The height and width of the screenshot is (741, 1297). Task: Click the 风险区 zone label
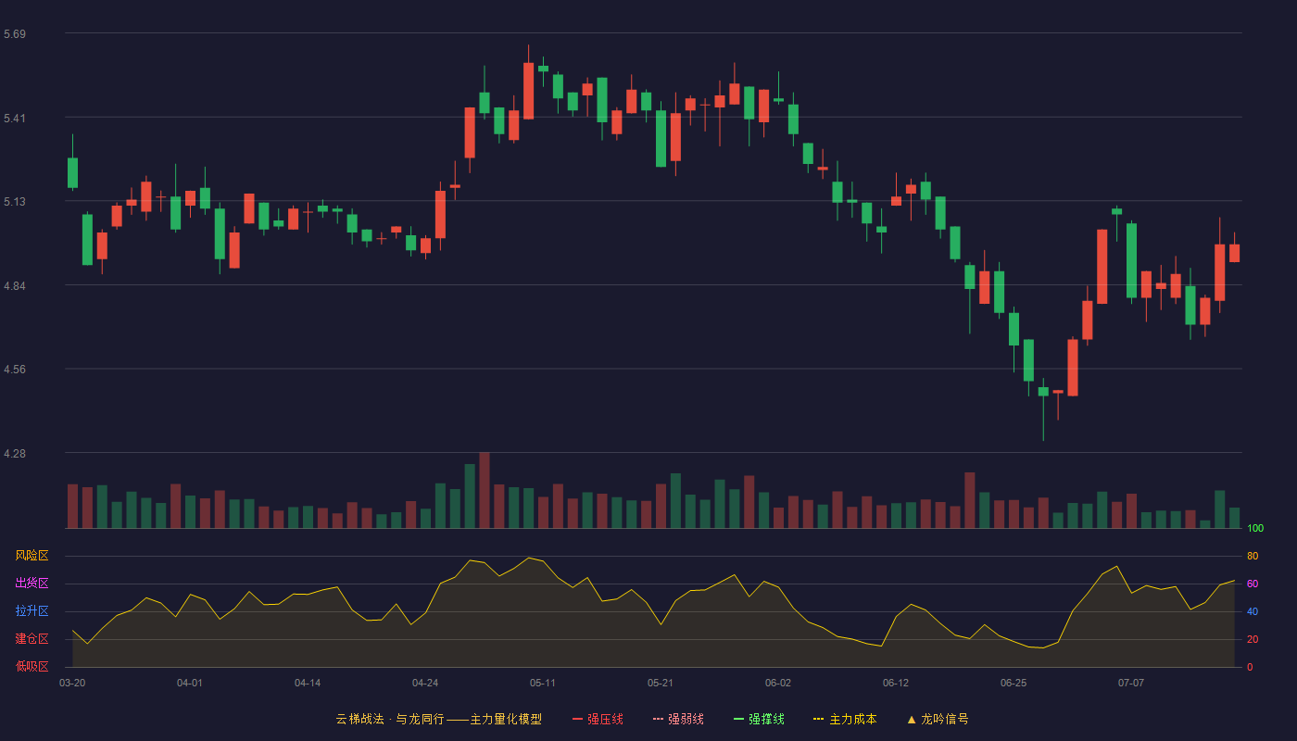(x=31, y=556)
